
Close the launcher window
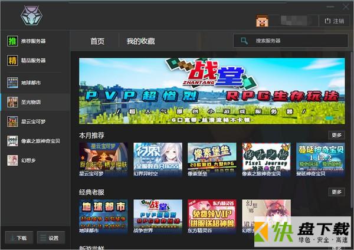coord(346,6)
